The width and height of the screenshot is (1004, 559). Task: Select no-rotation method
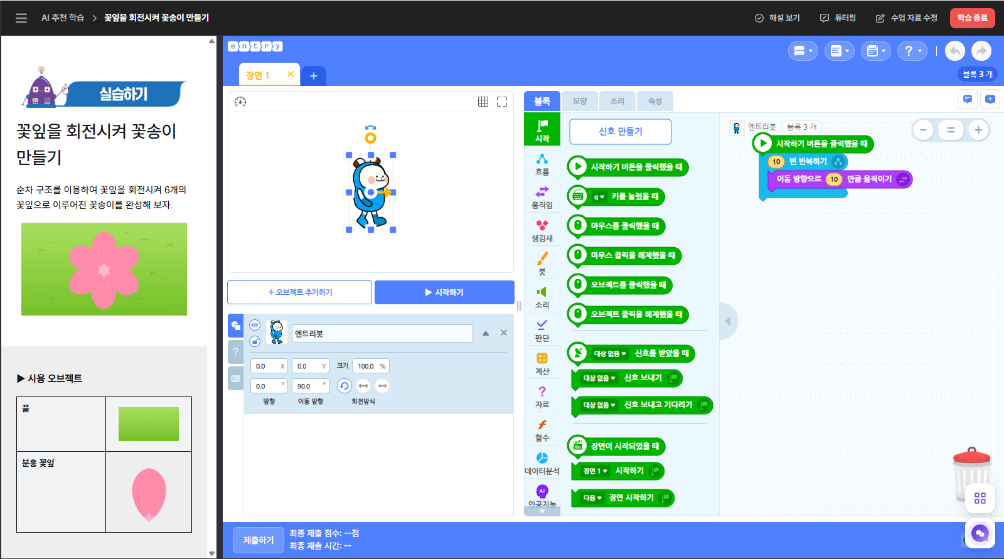(383, 386)
